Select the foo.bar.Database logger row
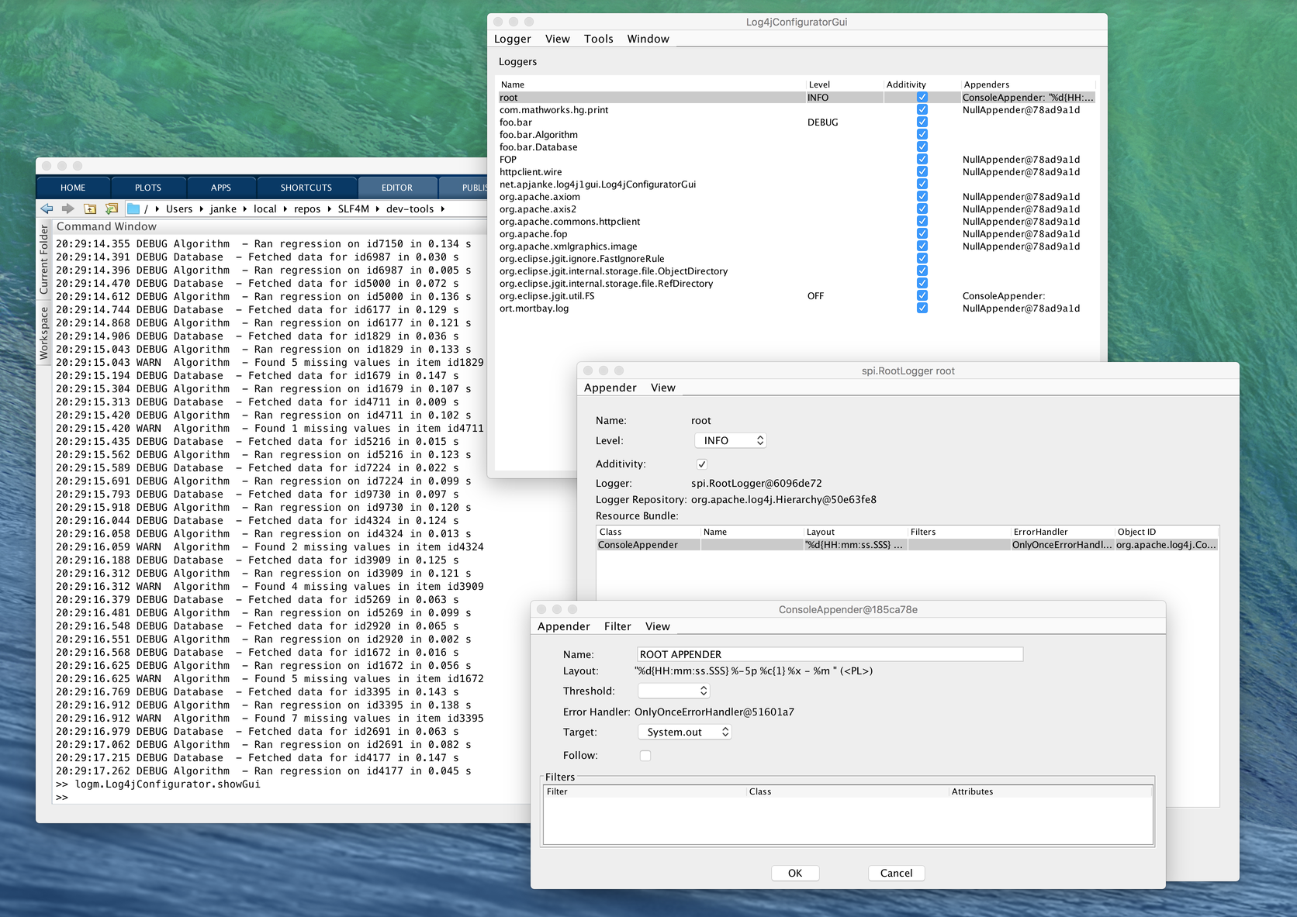This screenshot has width=1297, height=917. (x=796, y=147)
